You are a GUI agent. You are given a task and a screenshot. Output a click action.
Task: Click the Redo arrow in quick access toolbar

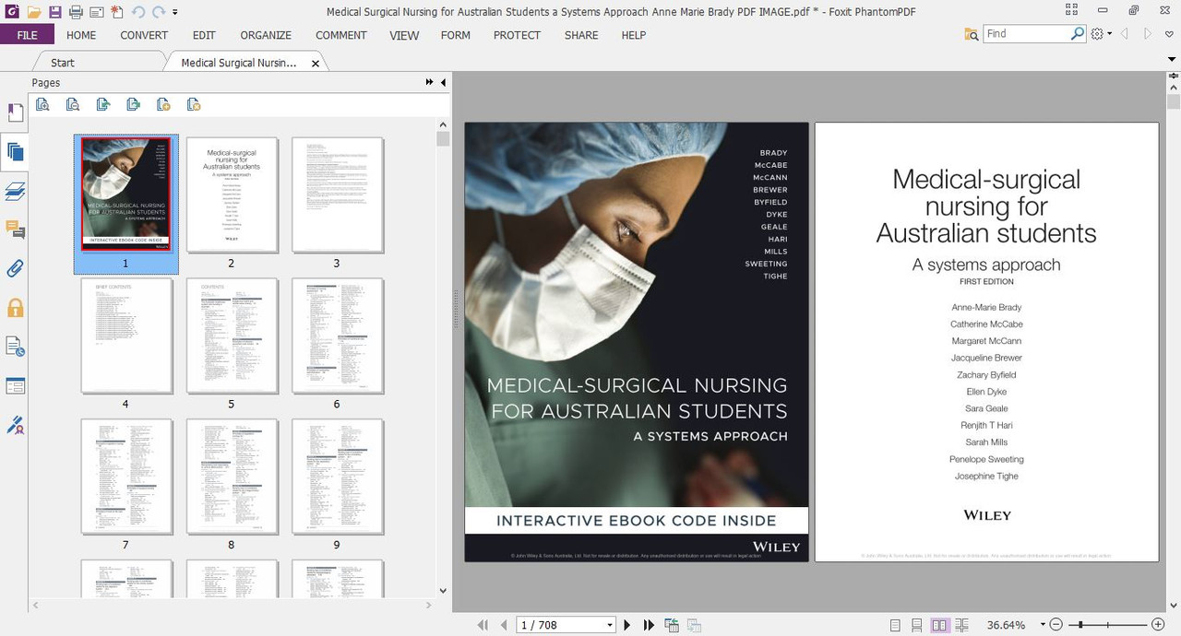click(x=159, y=12)
